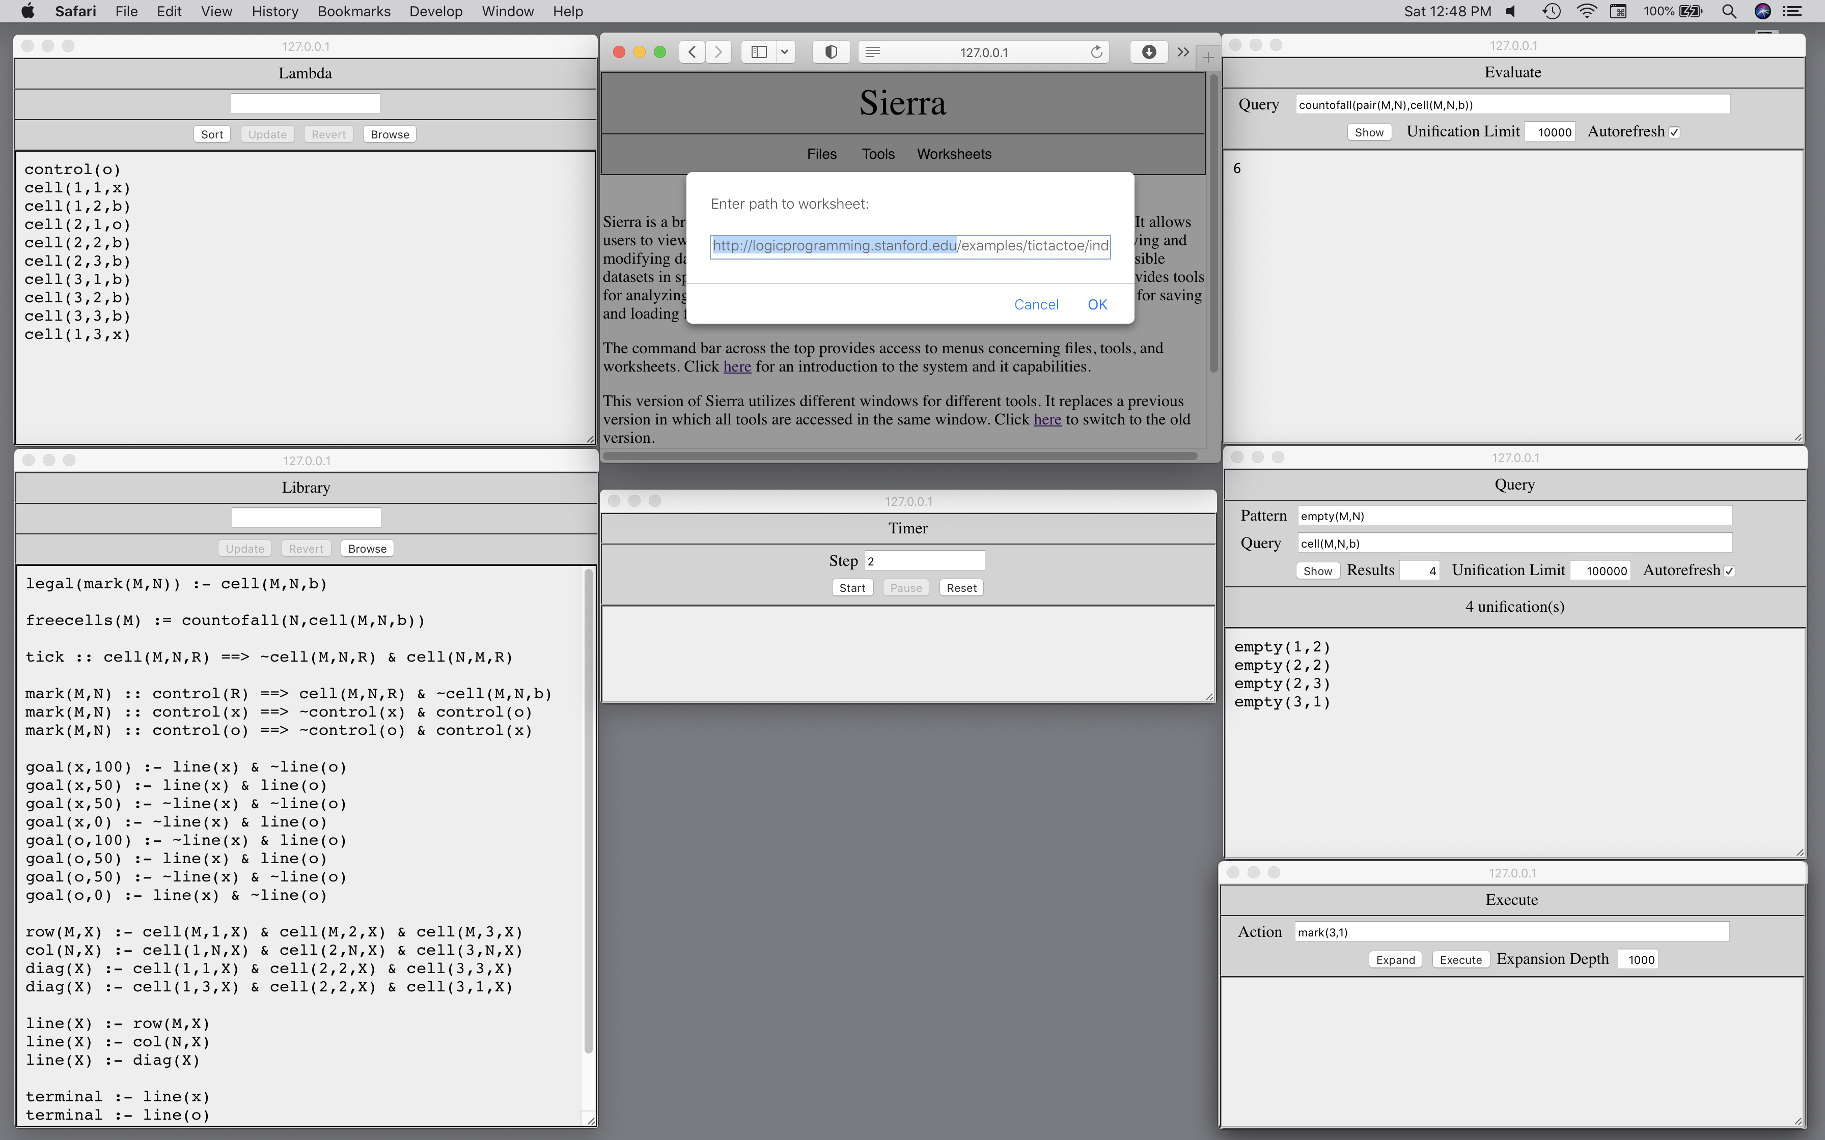
Task: Click Safari forward navigation arrow
Action: (x=718, y=52)
